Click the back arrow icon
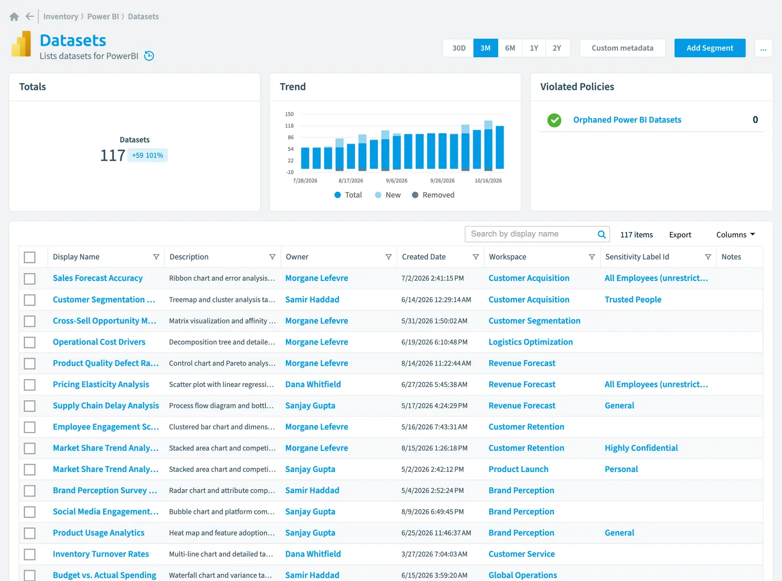Viewport: 782px width, 581px height. [x=30, y=17]
